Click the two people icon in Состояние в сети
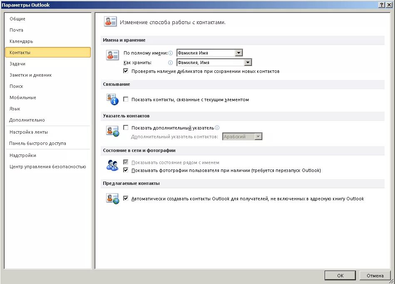395x284 pixels. point(112,166)
